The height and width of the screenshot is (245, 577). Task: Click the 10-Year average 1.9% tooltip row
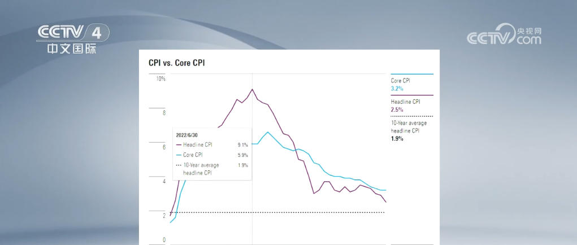click(x=212, y=169)
